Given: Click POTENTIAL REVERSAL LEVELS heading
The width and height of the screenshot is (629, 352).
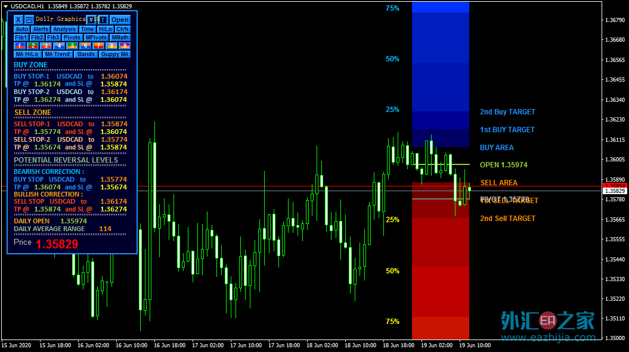Looking at the screenshot, I should [x=66, y=160].
